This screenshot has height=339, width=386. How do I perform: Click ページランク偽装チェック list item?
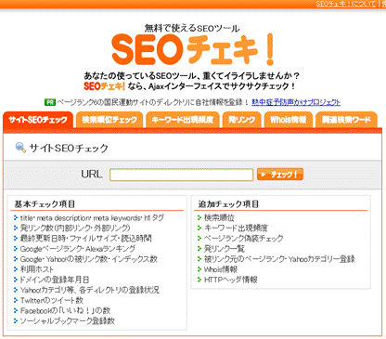pyautogui.click(x=243, y=239)
